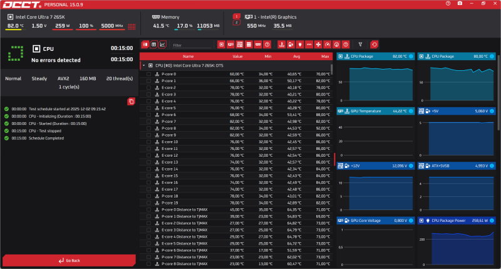Select GPU number 2 in the GPU selector
501x269 pixels.
tap(237, 23)
